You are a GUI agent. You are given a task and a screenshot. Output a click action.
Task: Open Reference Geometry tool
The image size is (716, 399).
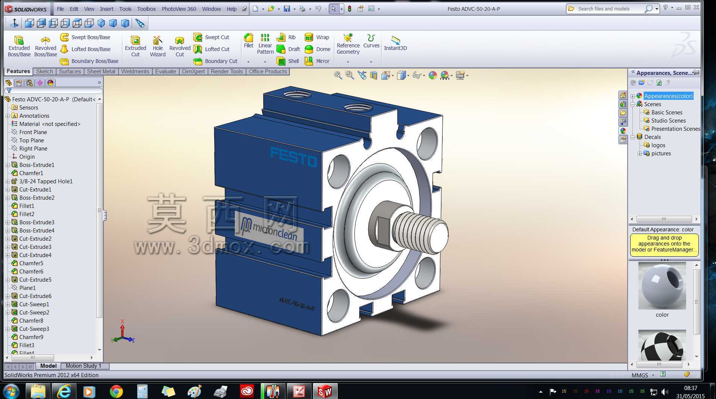(x=348, y=44)
